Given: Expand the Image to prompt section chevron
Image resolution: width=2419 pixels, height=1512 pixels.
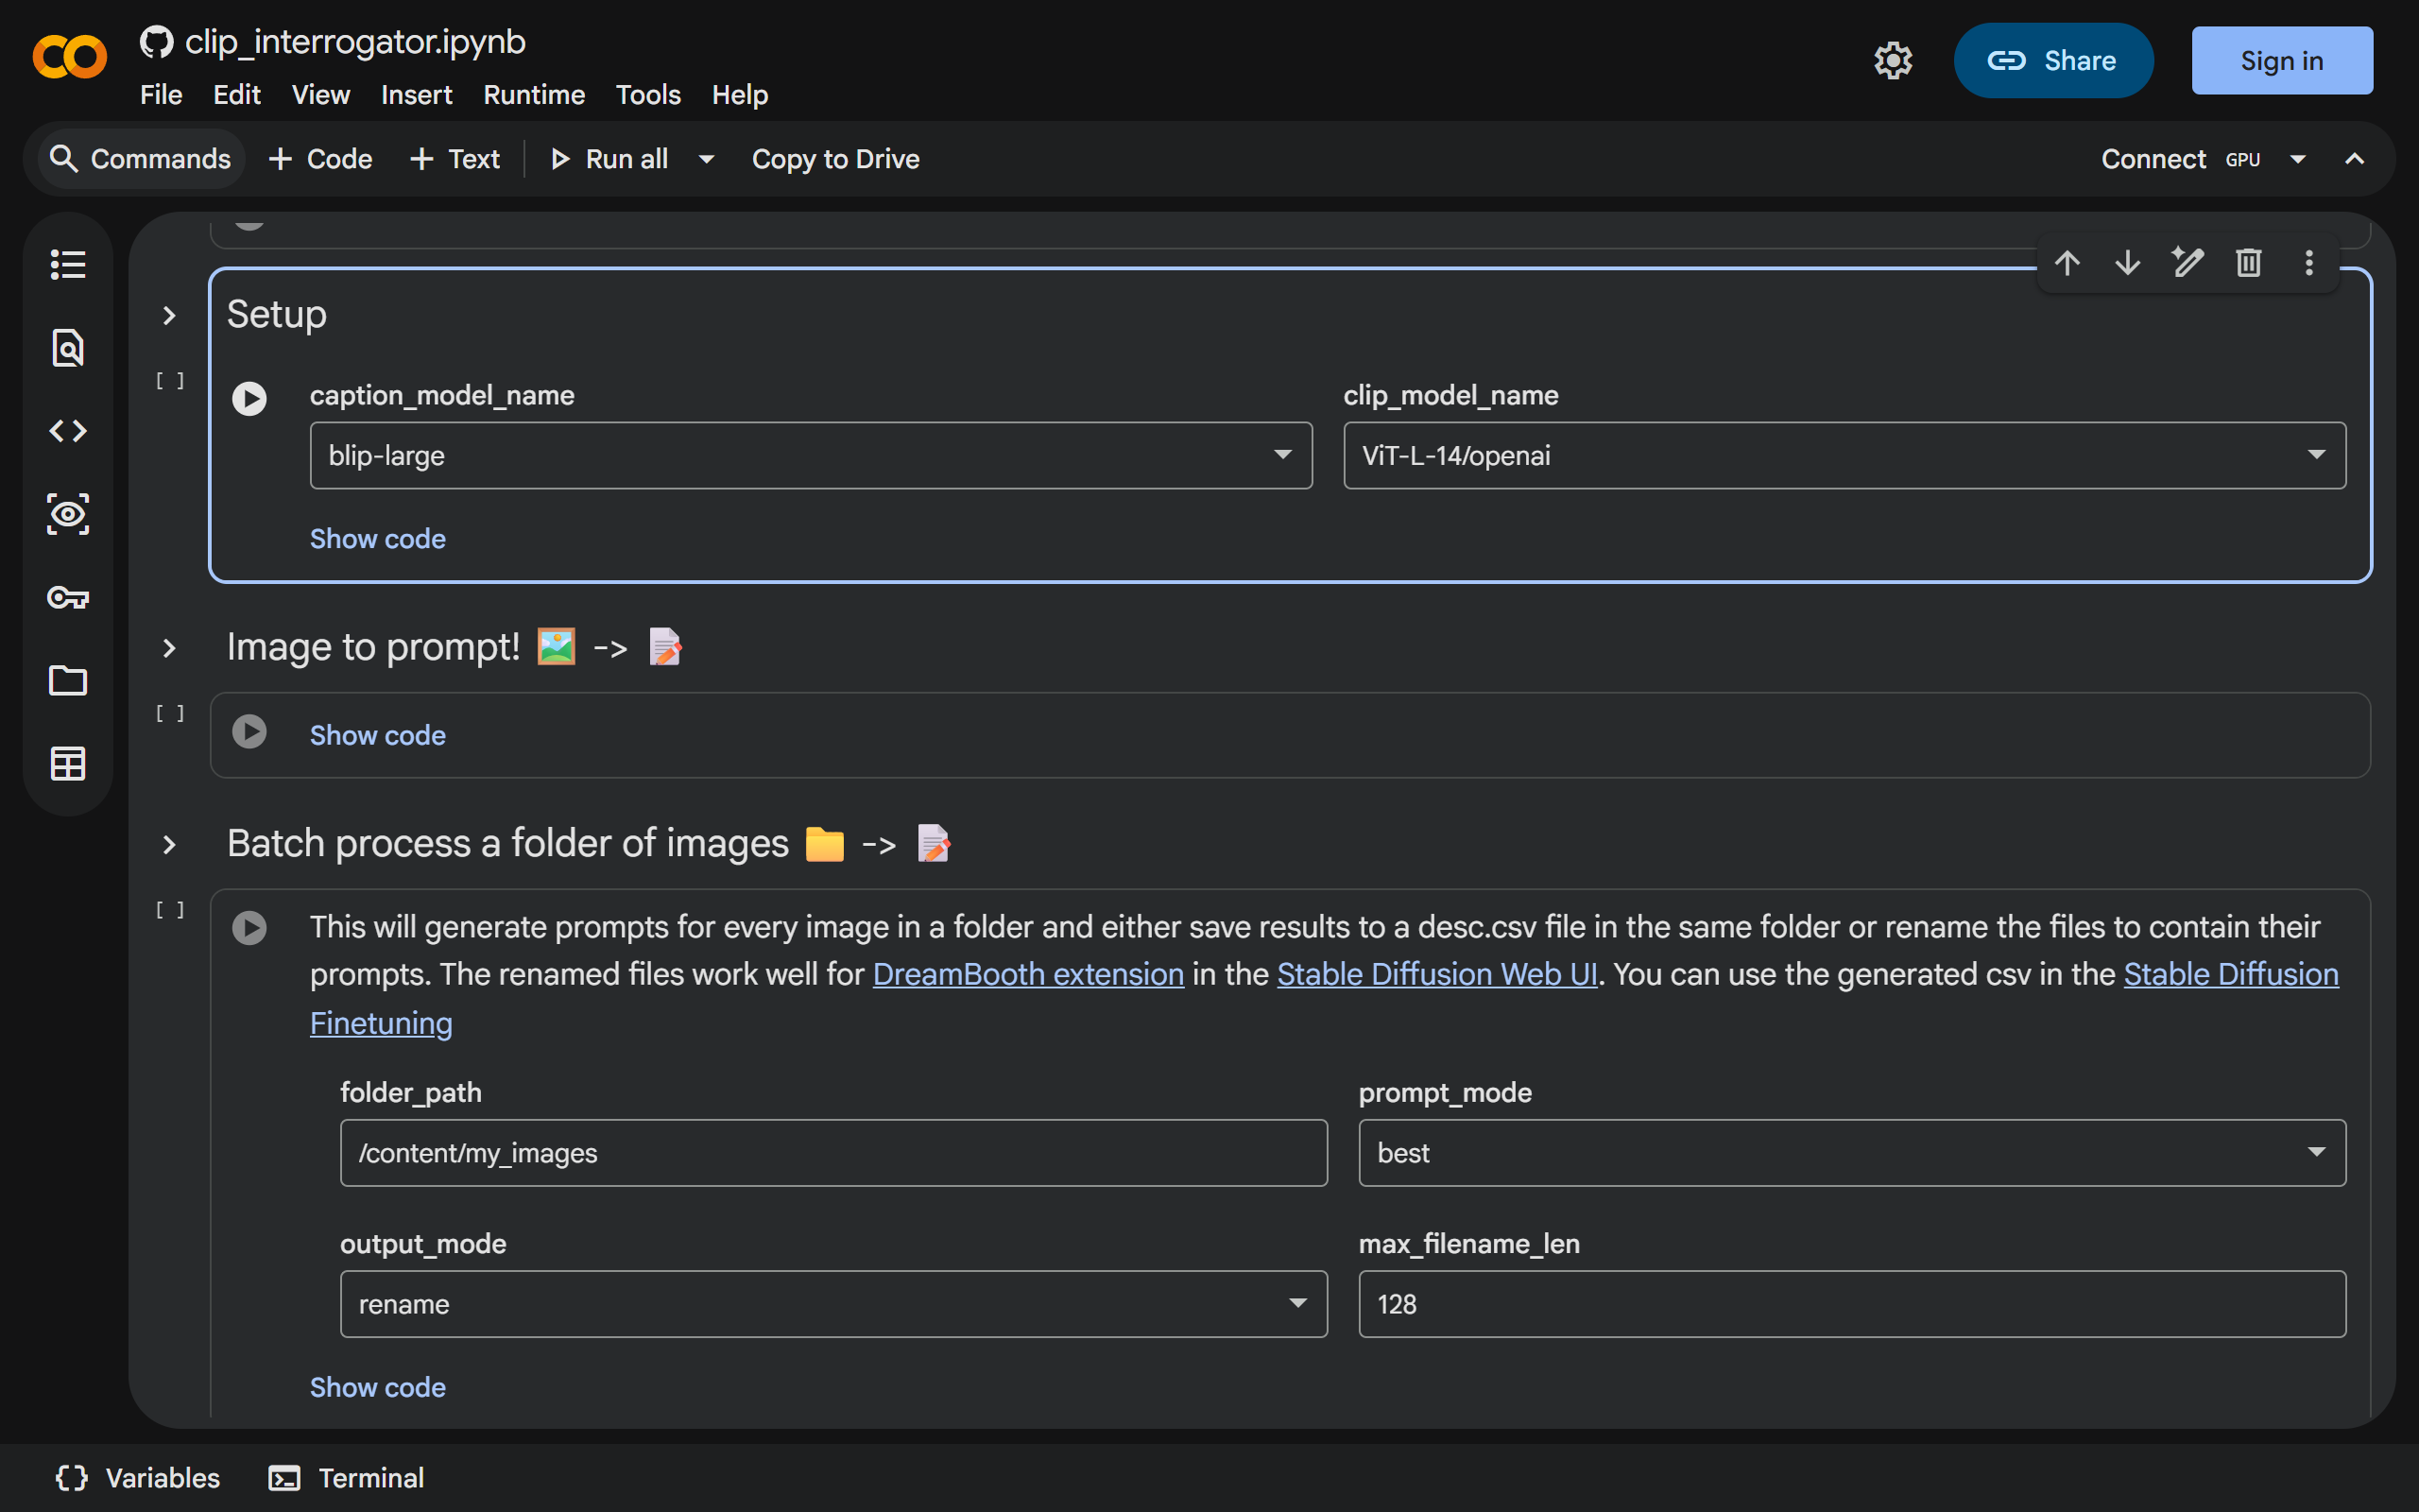Looking at the screenshot, I should coord(169,649).
